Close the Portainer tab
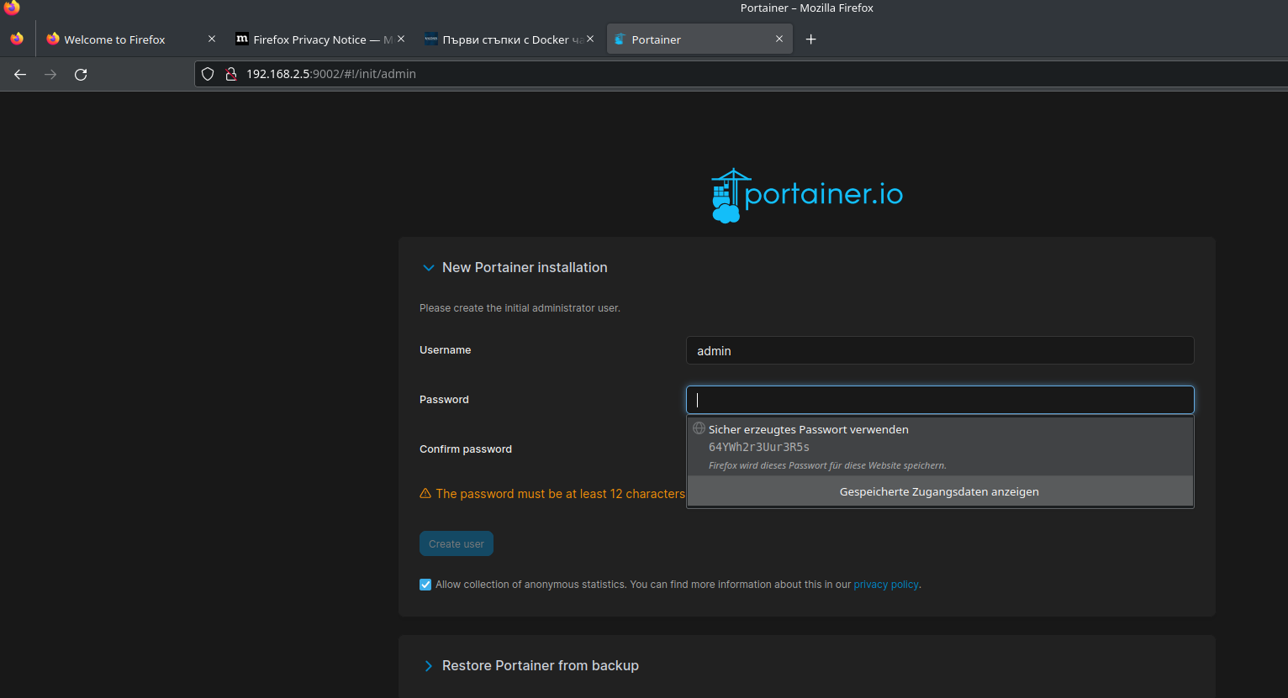The height and width of the screenshot is (698, 1288). coord(779,39)
